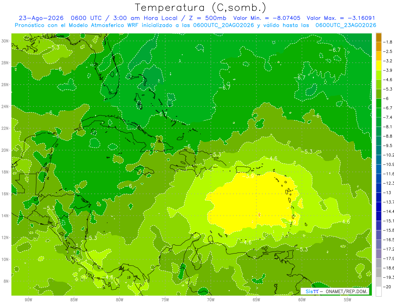Viewport: 394px width, 304px height.
Task: Click the 22N latitude axis label
Action: pos(6,128)
